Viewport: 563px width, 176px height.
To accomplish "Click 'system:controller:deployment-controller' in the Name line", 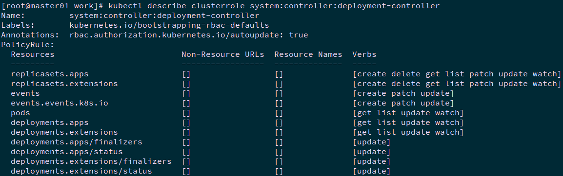I will click(x=164, y=16).
